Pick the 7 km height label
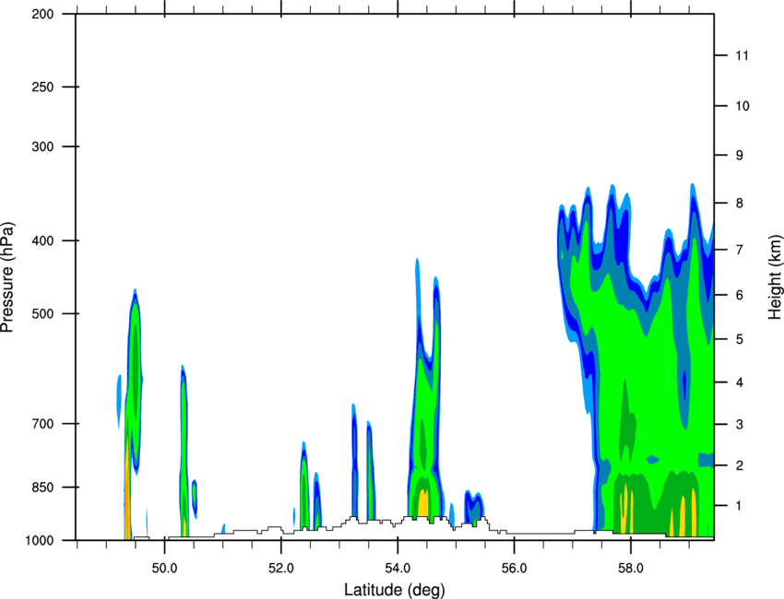The image size is (784, 599). click(x=740, y=250)
